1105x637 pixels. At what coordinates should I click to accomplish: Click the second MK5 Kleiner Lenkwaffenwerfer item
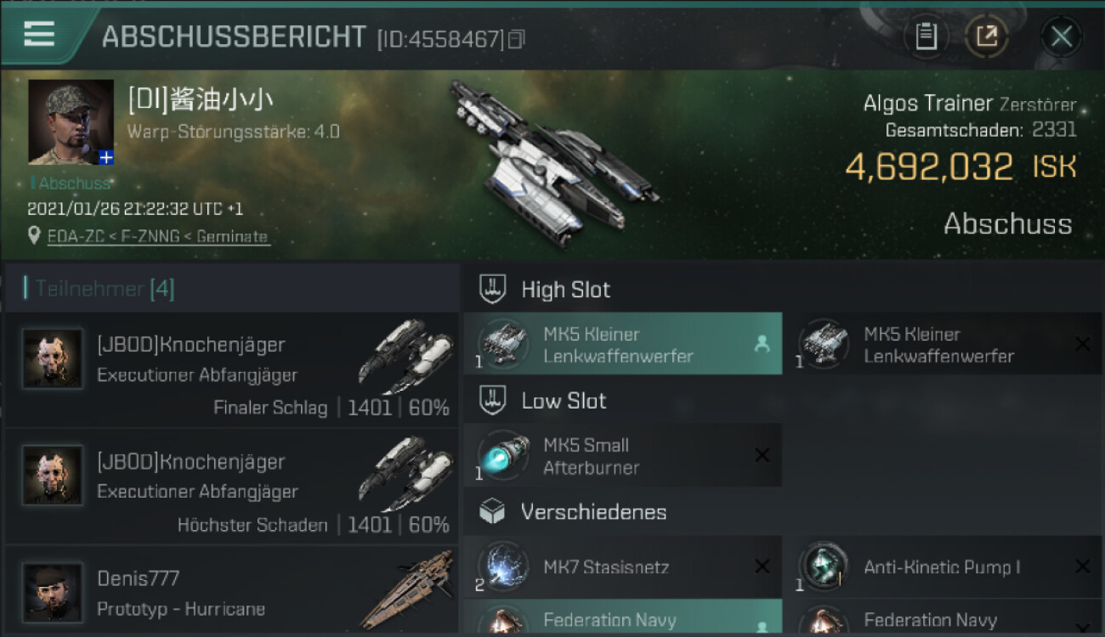point(942,344)
